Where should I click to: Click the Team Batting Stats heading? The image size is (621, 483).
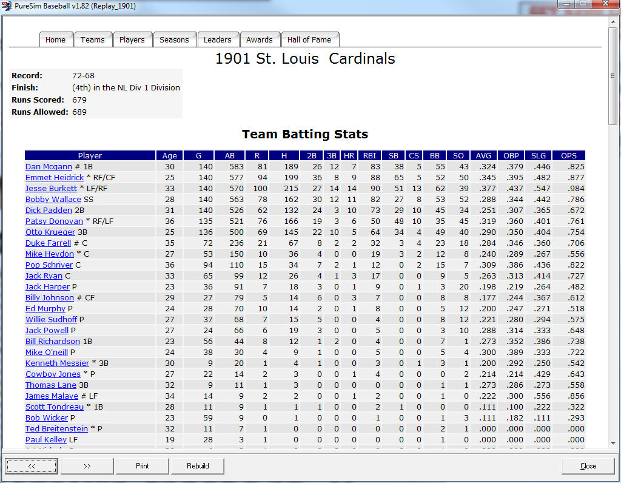pyautogui.click(x=305, y=134)
